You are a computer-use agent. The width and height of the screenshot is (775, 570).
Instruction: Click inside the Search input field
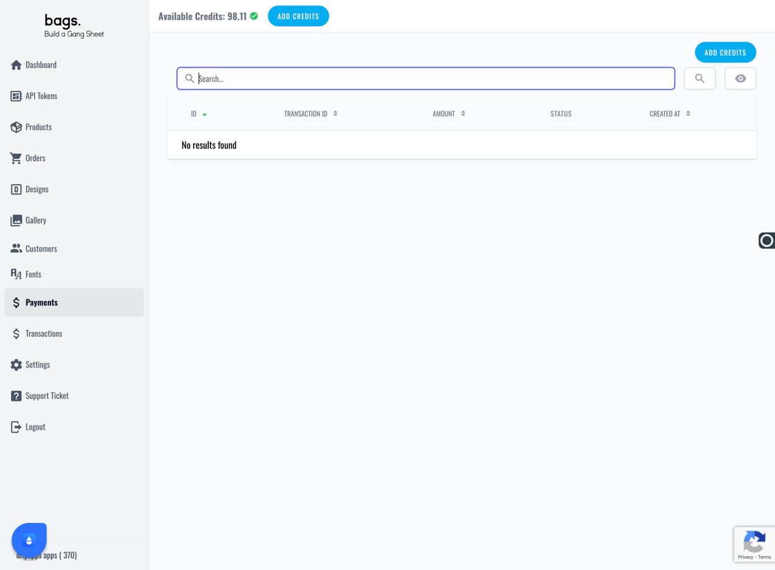click(x=426, y=79)
